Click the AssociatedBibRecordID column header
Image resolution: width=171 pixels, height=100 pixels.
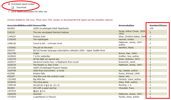20,26
